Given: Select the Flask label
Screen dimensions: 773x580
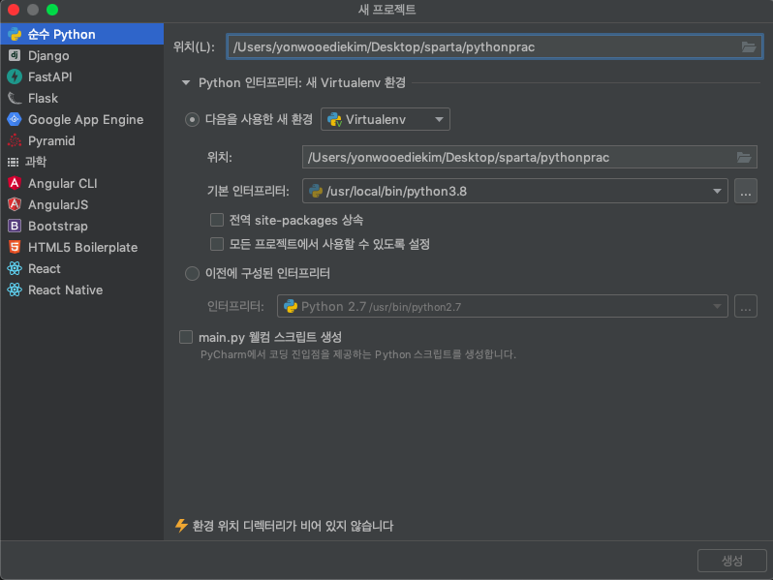Looking at the screenshot, I should tap(43, 98).
